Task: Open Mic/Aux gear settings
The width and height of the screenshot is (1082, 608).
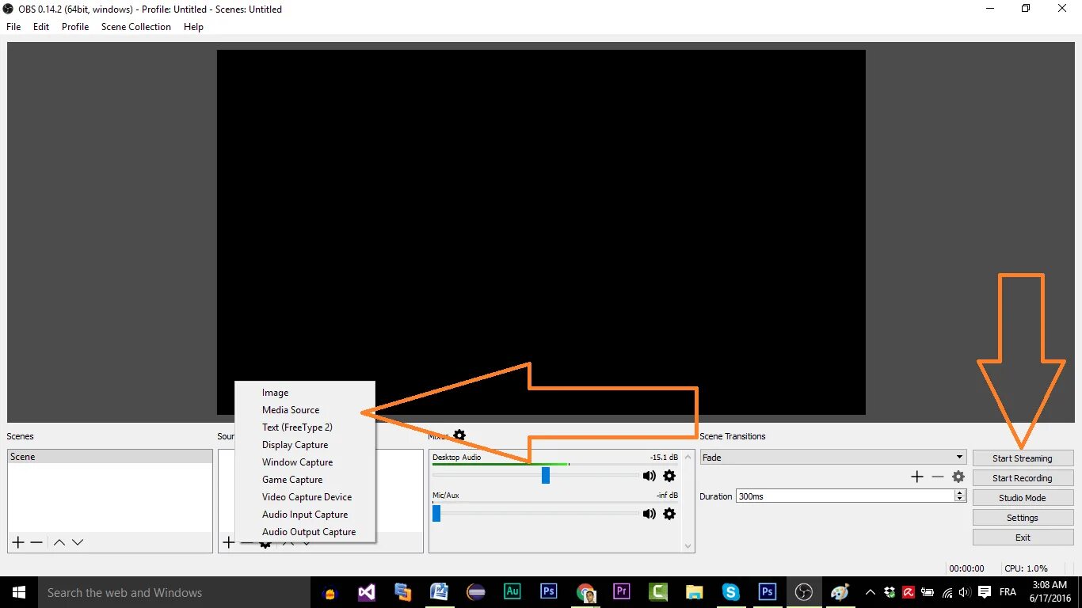Action: [669, 514]
